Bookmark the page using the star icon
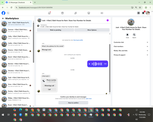The image size is (153, 122). pyautogui.click(x=140, y=8)
